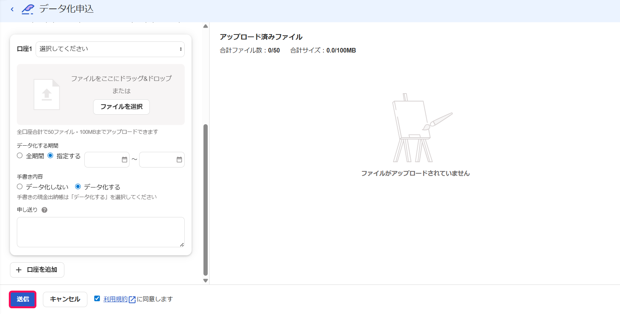
Task: Click the plus icon in 口座を追加
Action: (x=19, y=270)
